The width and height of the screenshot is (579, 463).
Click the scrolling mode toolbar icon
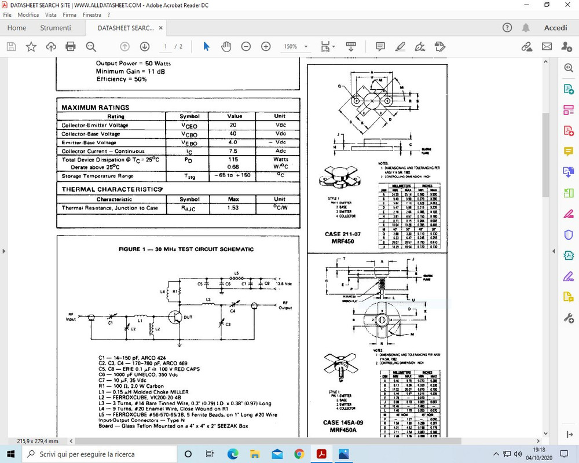[351, 46]
